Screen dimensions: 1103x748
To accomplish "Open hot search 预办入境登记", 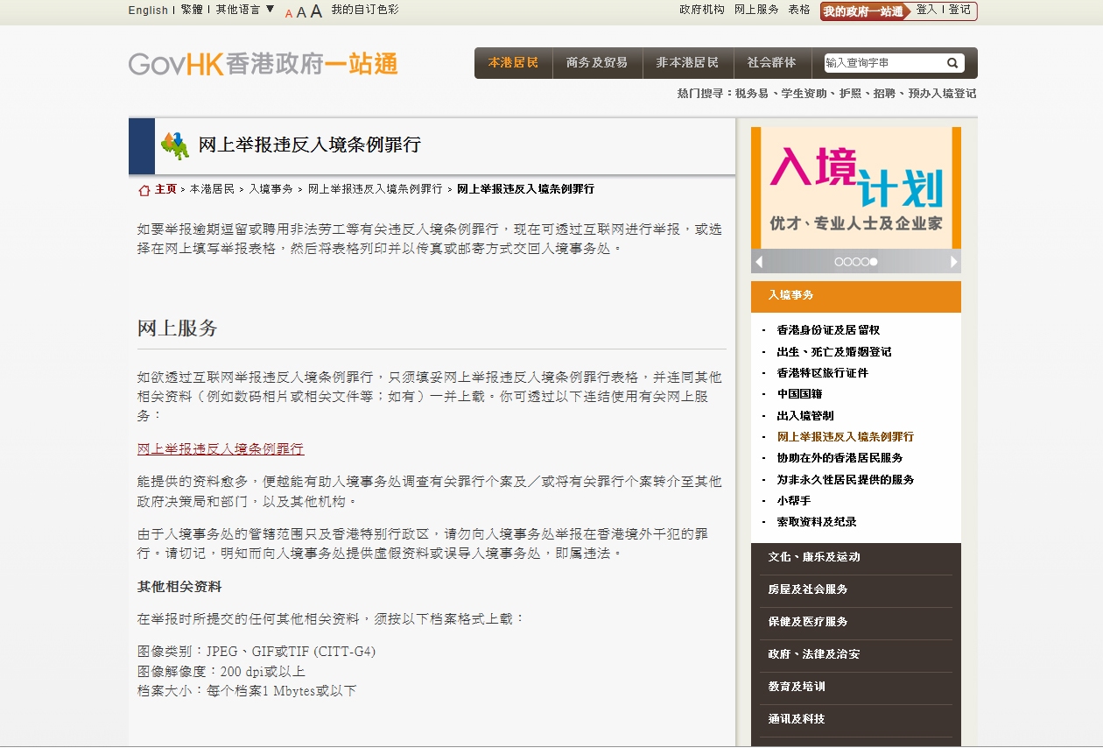I will (942, 93).
